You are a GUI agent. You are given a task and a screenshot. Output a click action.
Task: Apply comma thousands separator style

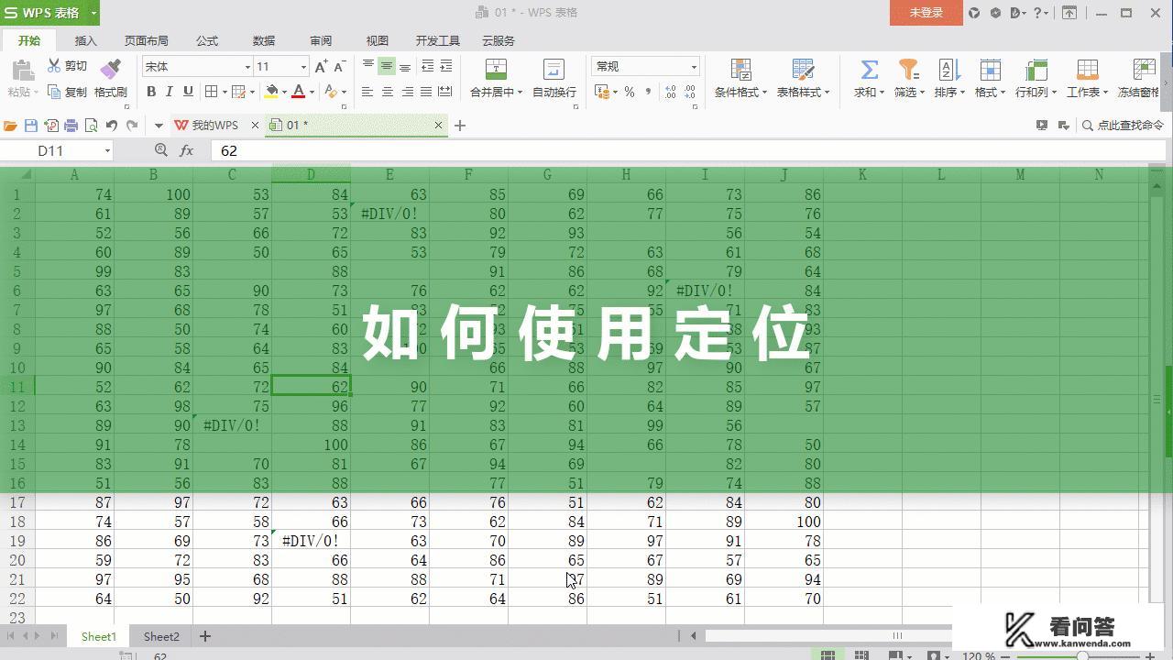click(x=649, y=92)
